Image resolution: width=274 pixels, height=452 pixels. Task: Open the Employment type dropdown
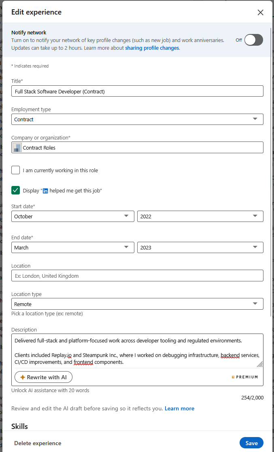click(x=137, y=119)
